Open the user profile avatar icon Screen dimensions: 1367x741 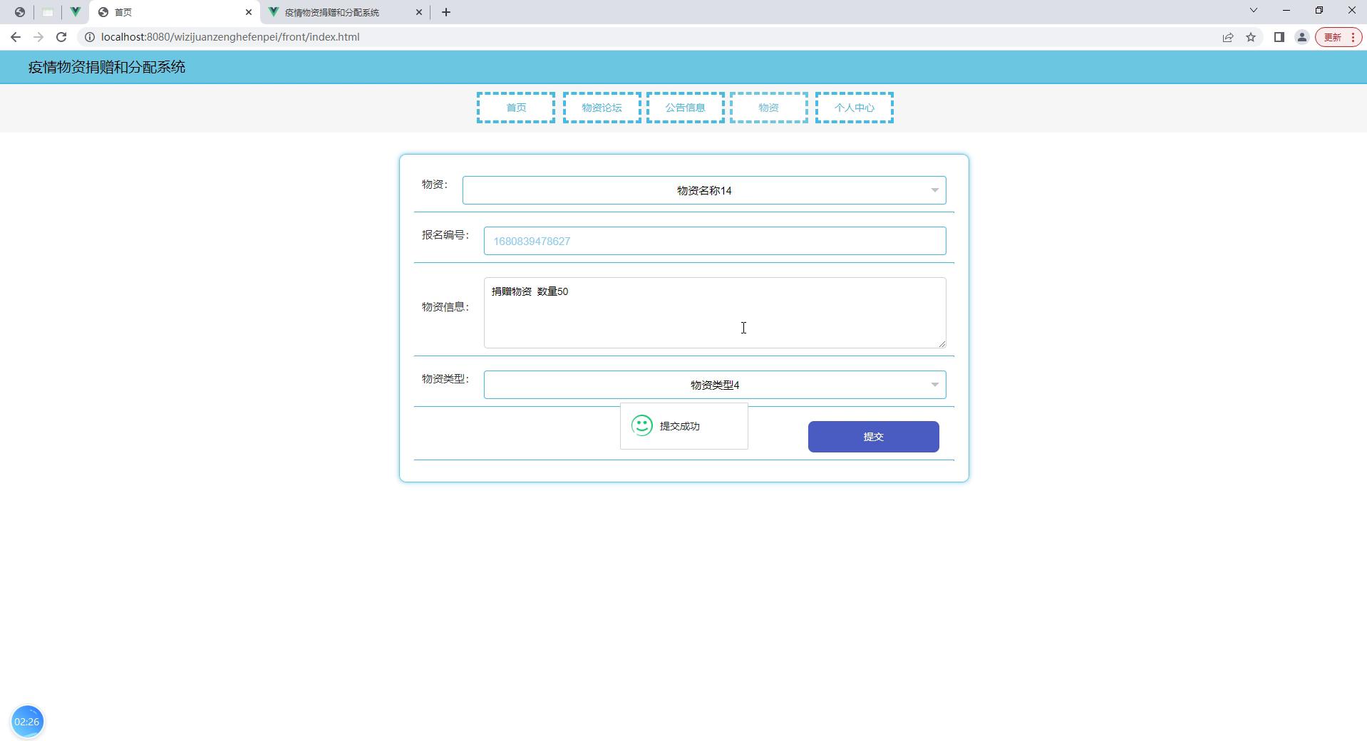(1302, 37)
